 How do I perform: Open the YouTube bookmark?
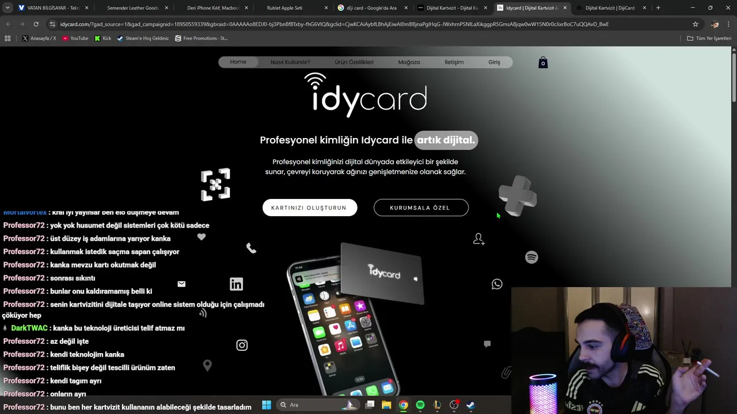coord(75,38)
